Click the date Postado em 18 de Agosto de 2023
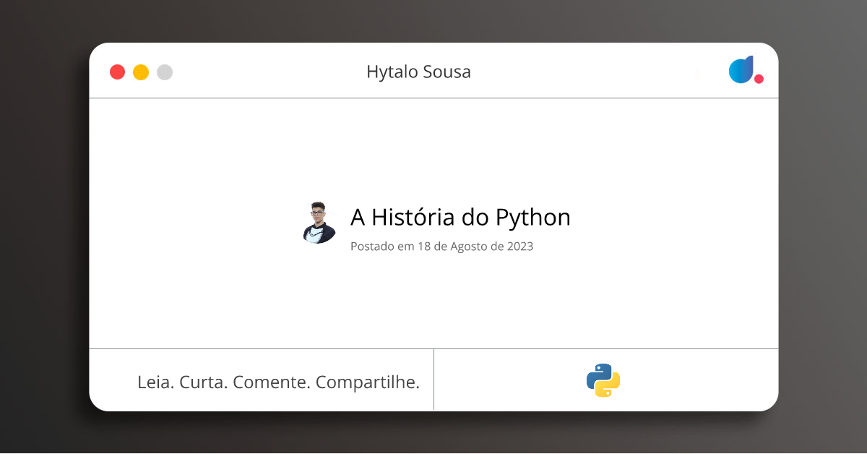Screen dimensions: 867x454 pyautogui.click(x=441, y=246)
